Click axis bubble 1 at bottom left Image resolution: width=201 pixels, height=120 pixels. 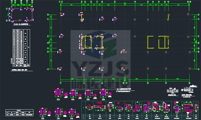pyautogui.click(x=61, y=83)
